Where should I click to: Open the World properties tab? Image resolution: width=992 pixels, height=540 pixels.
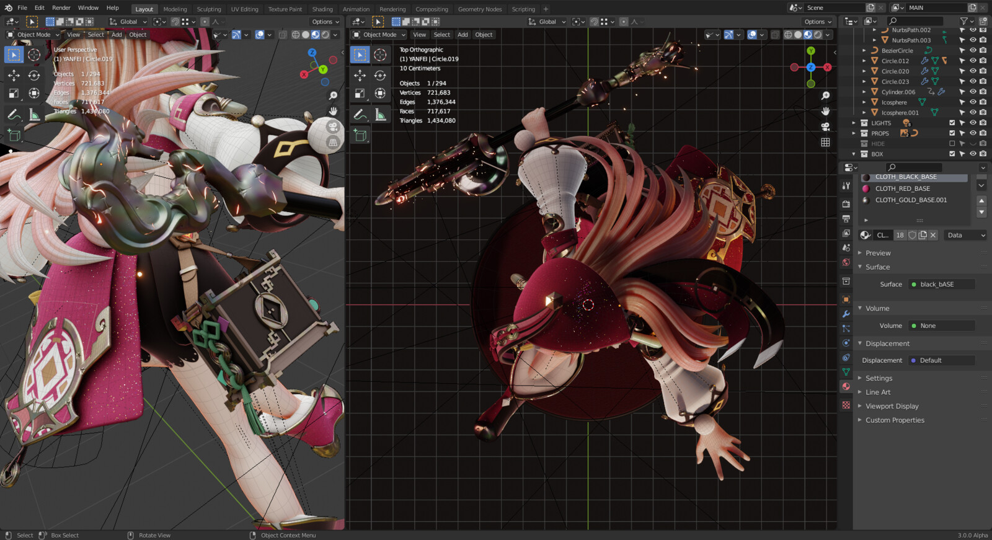coord(846,262)
